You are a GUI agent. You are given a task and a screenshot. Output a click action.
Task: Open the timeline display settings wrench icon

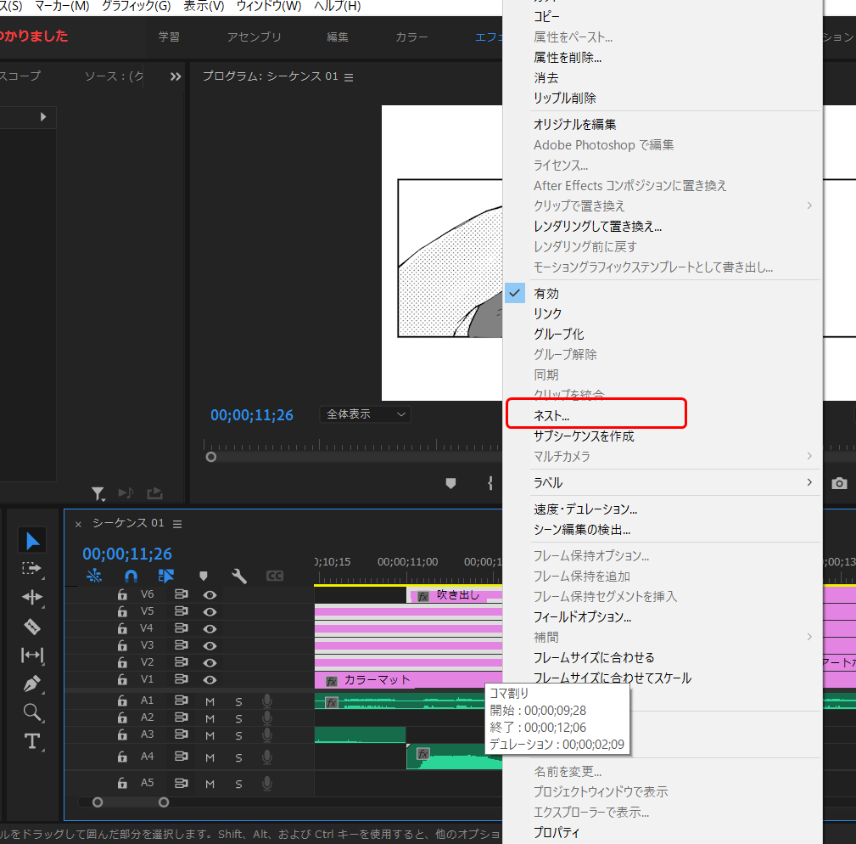[x=238, y=576]
